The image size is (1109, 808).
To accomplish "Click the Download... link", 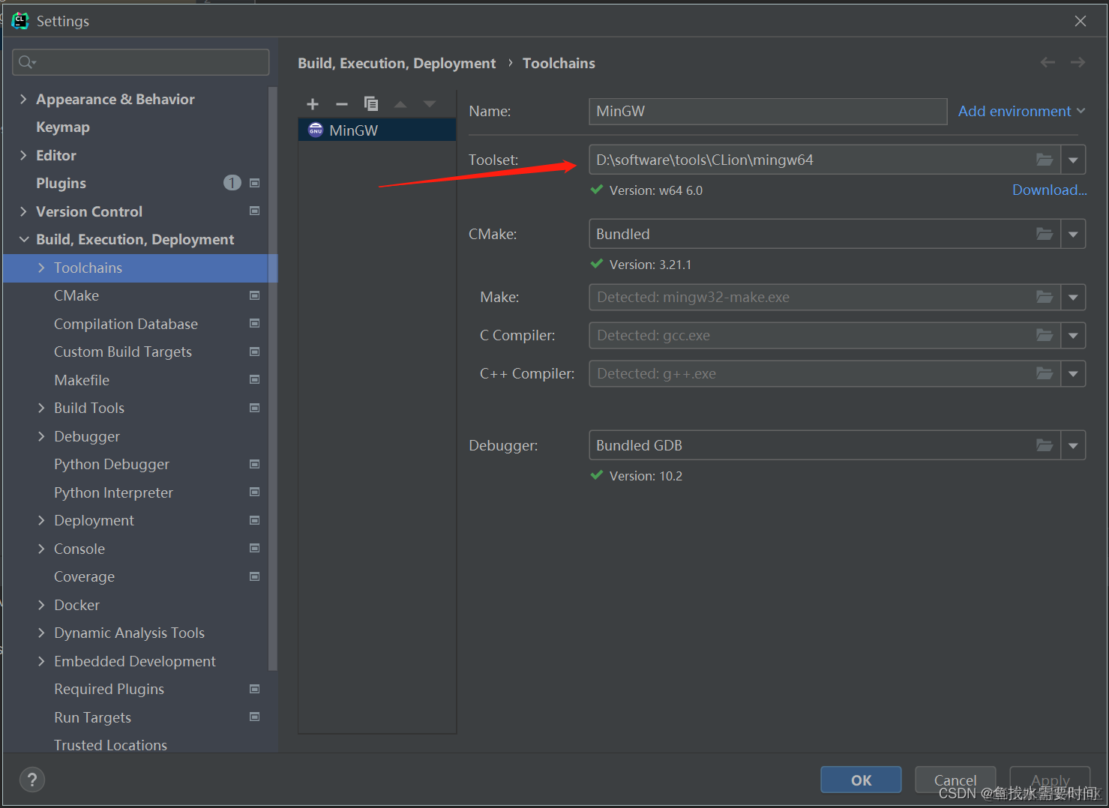I will 1049,190.
